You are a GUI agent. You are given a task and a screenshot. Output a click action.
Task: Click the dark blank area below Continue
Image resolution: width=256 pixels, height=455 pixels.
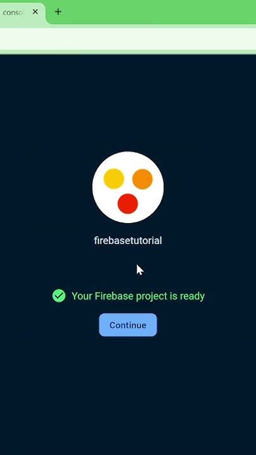(x=128, y=394)
